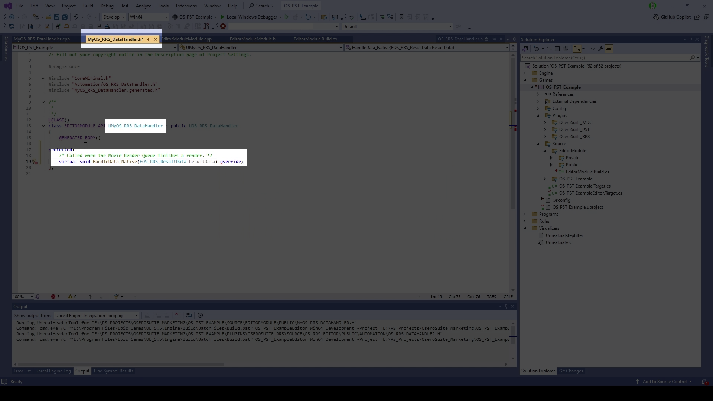Click the Search Solution Explorer input field
The image size is (713, 401).
point(605,58)
